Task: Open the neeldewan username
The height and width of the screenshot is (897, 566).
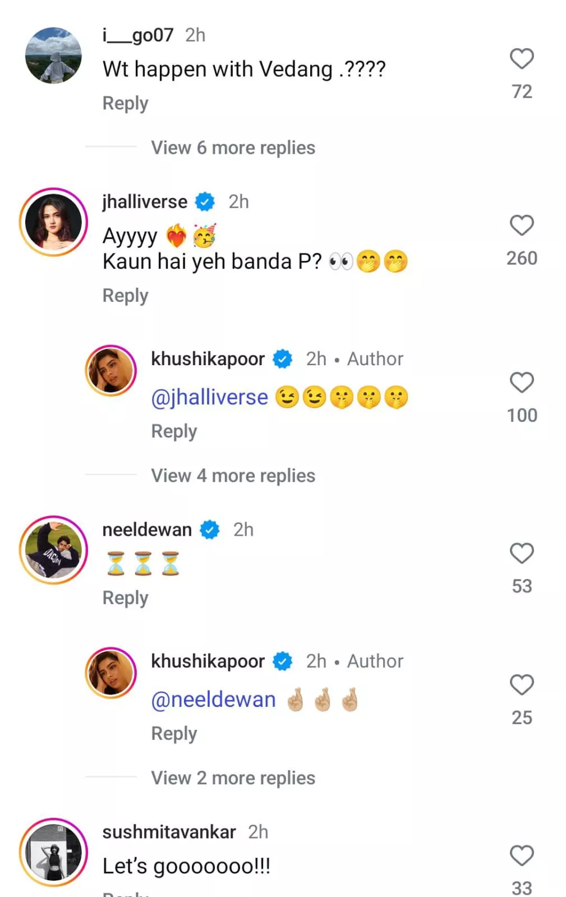Action: [x=147, y=530]
